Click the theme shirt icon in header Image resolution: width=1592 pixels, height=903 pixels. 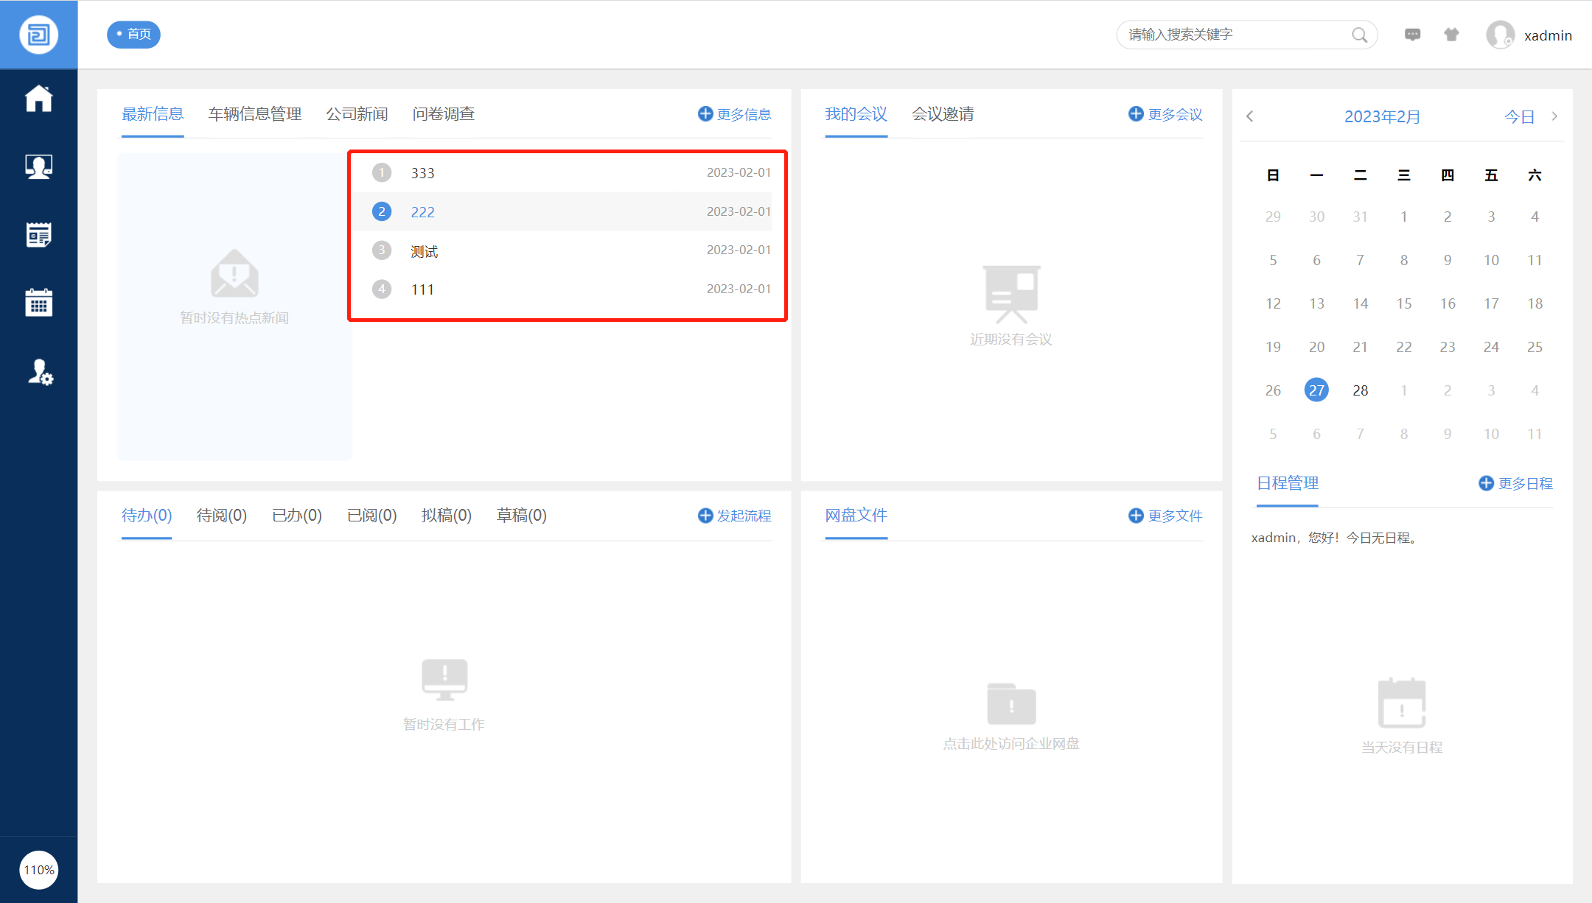pos(1451,35)
